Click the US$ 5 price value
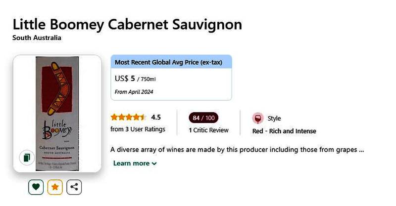 125,79
